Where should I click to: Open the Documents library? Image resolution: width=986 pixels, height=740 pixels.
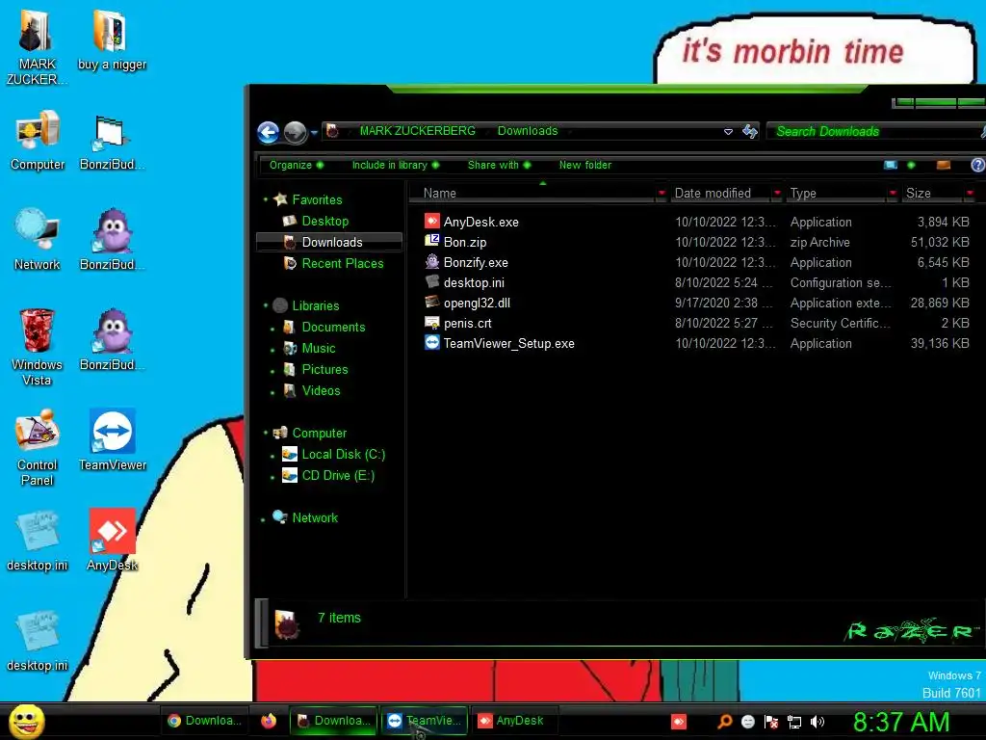332,328
